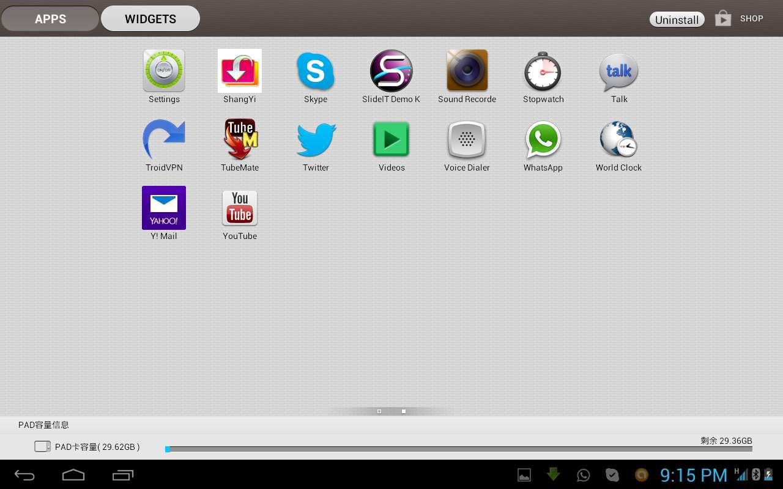
Task: Open device Settings
Action: (164, 72)
